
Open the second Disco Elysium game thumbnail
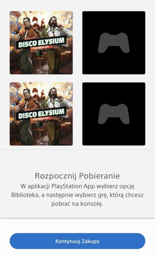pyautogui.click(x=41, y=114)
